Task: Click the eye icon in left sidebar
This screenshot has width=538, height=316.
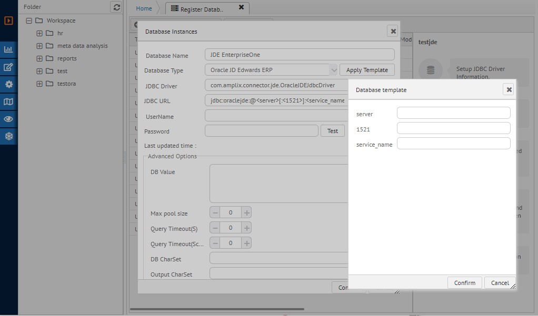Action: pos(8,119)
